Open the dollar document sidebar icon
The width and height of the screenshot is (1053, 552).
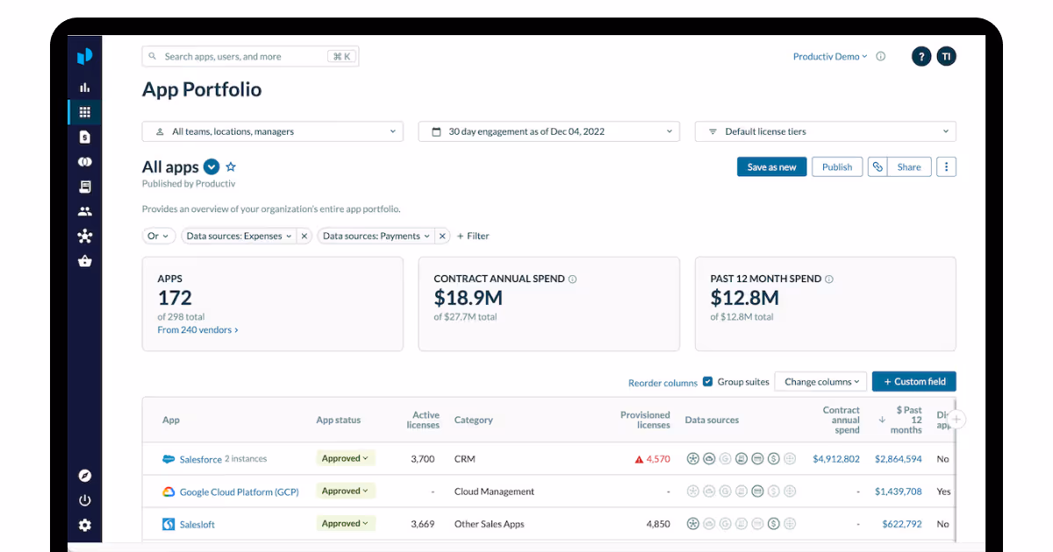[x=84, y=137]
